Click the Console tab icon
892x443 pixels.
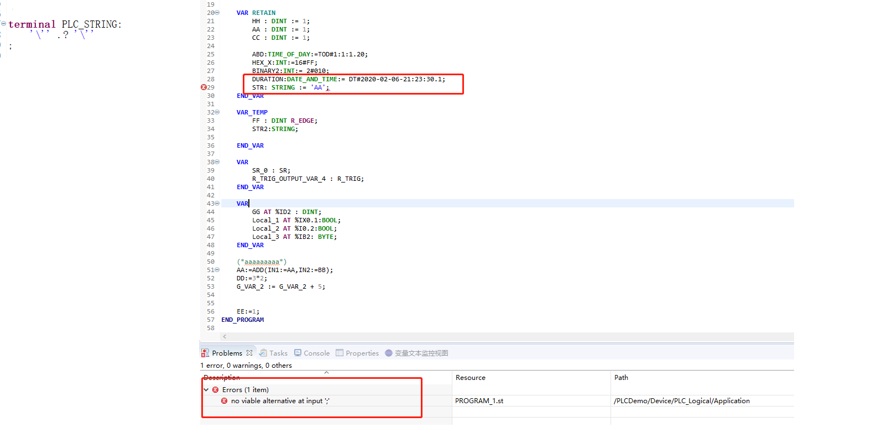[x=298, y=353]
